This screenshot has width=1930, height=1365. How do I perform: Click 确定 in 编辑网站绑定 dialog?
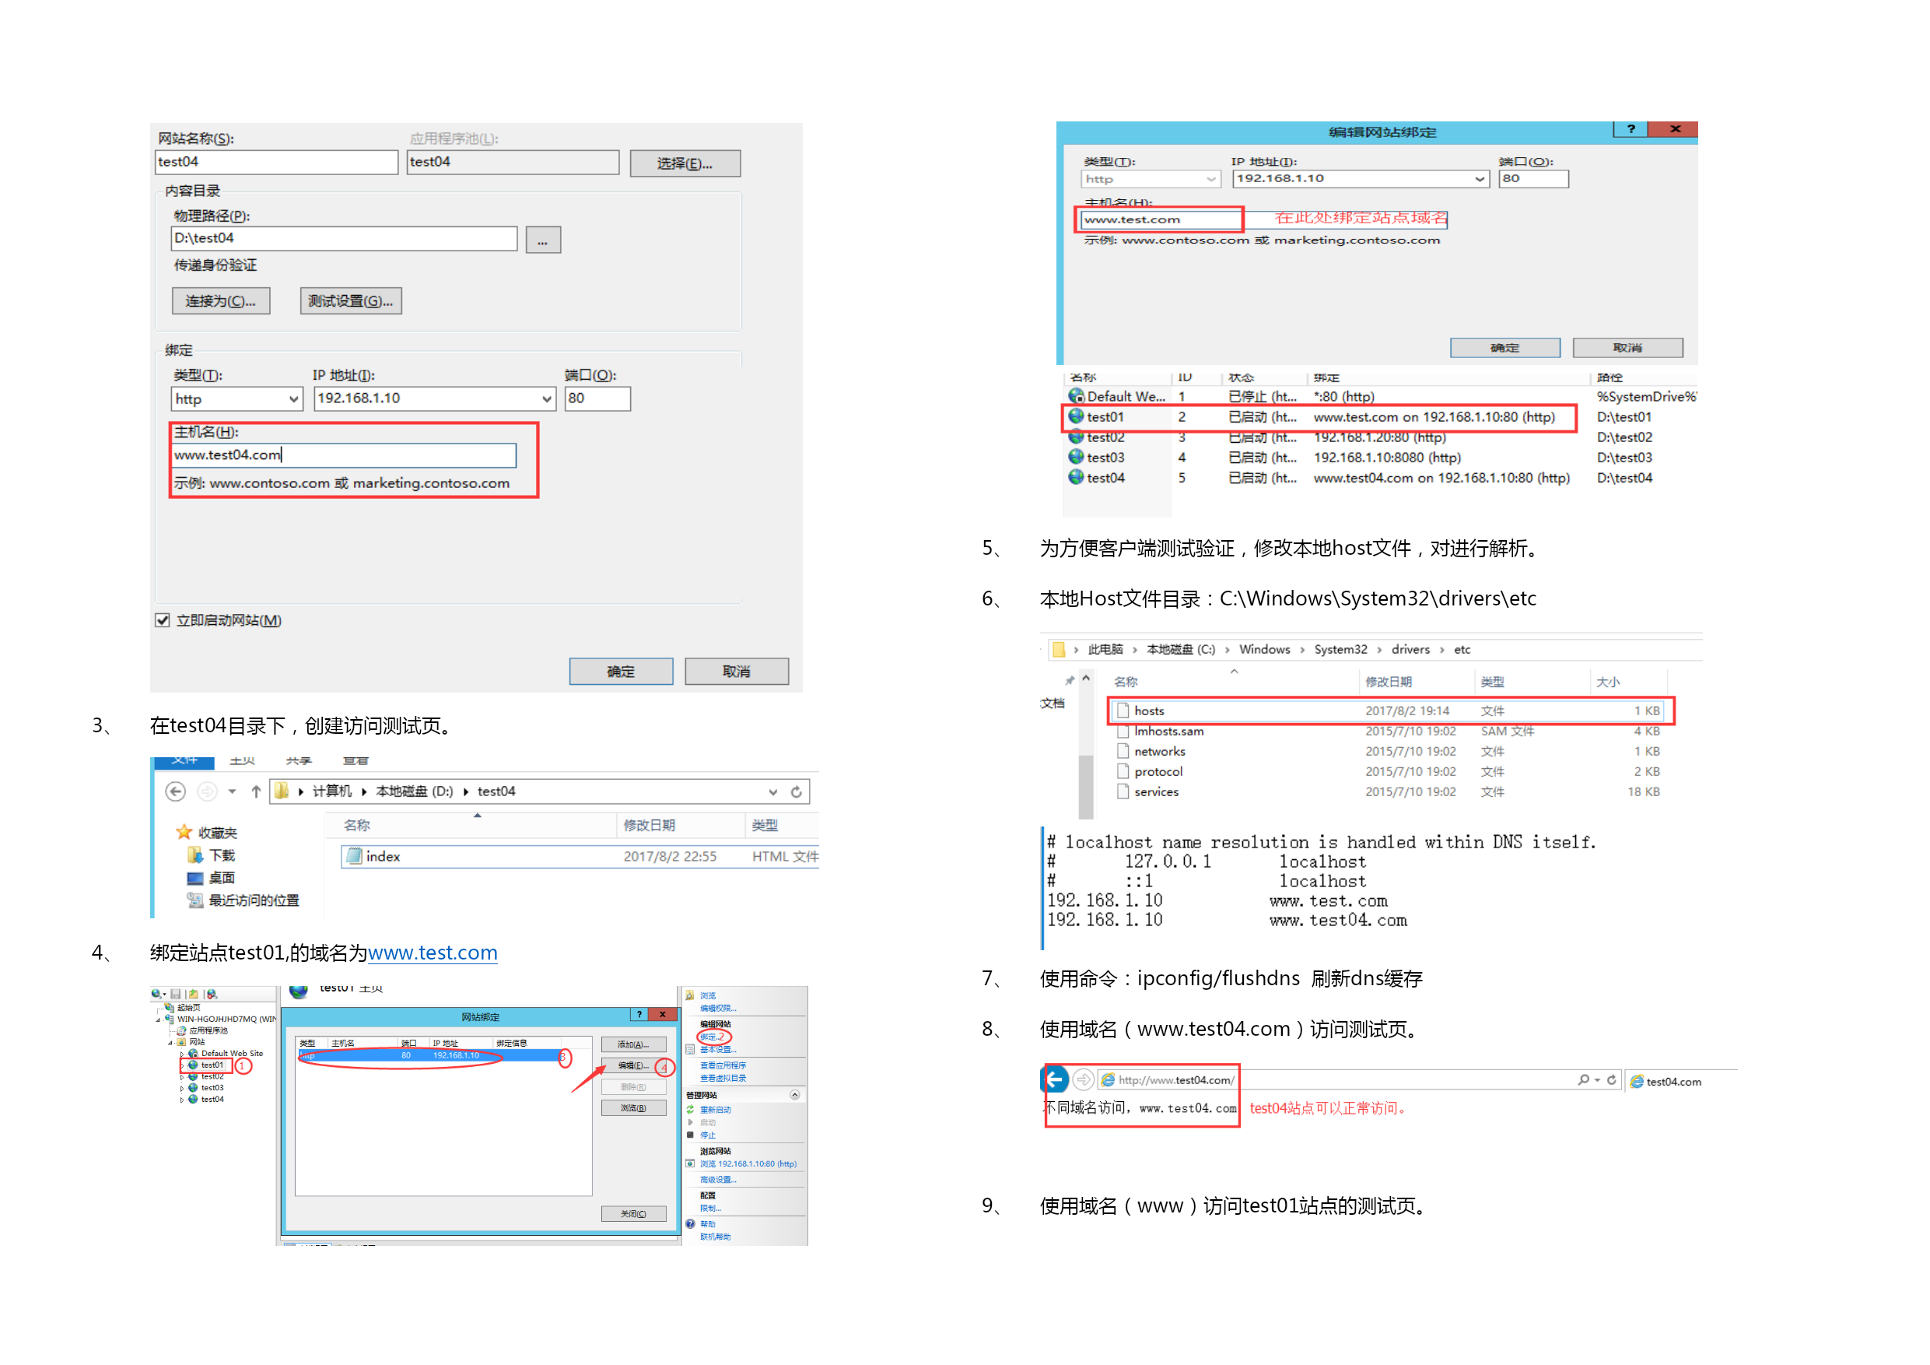point(1504,347)
